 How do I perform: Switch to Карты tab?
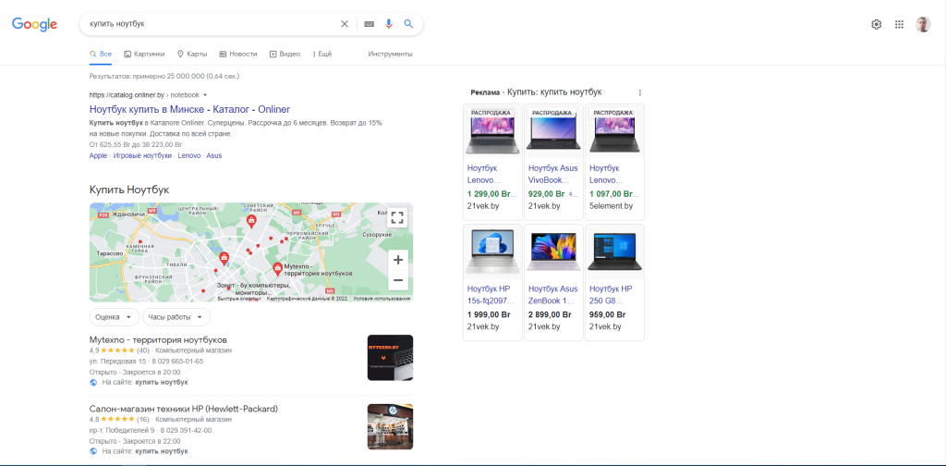click(192, 54)
